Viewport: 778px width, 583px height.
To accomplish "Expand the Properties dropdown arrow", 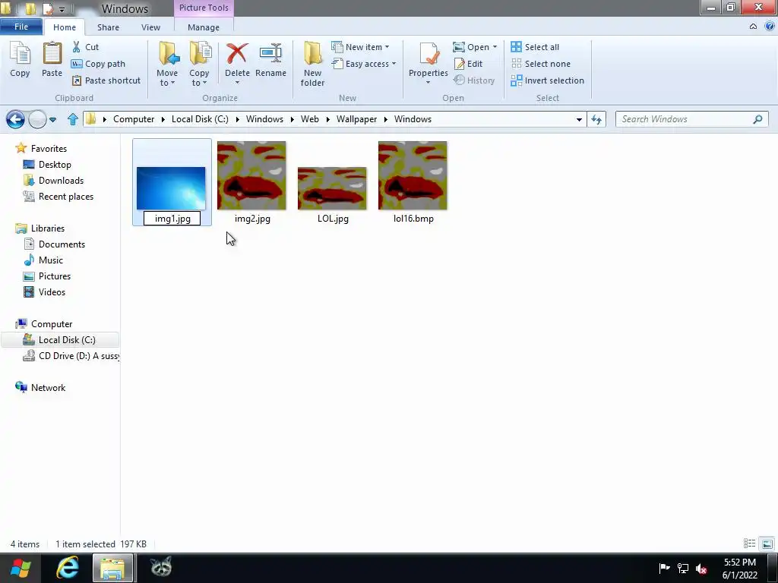I will coord(429,83).
